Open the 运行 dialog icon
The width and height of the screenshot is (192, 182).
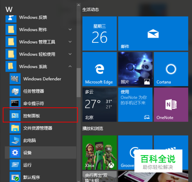(15, 165)
